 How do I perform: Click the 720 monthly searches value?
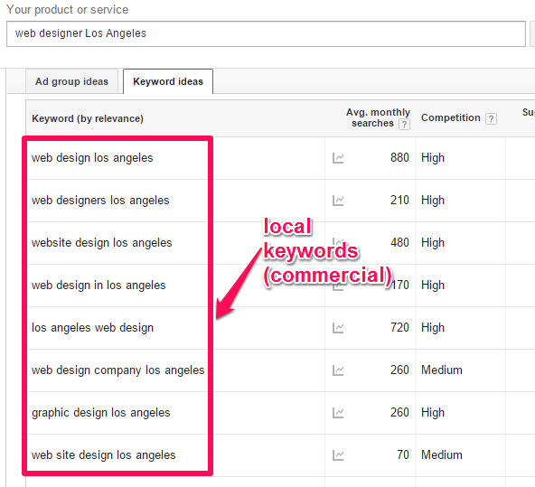tap(399, 327)
